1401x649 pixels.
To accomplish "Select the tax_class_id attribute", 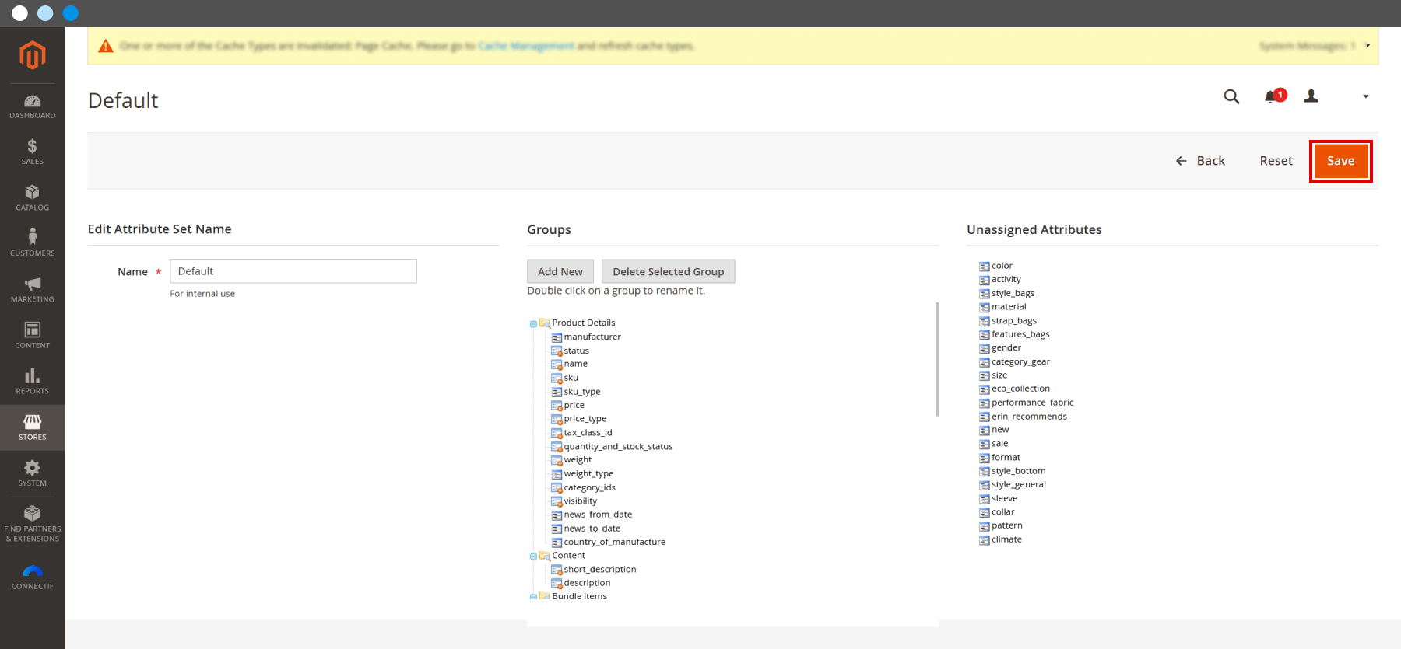I will (588, 433).
